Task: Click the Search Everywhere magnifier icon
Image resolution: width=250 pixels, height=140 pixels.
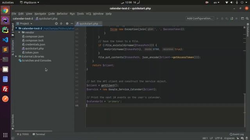Action: (247, 18)
